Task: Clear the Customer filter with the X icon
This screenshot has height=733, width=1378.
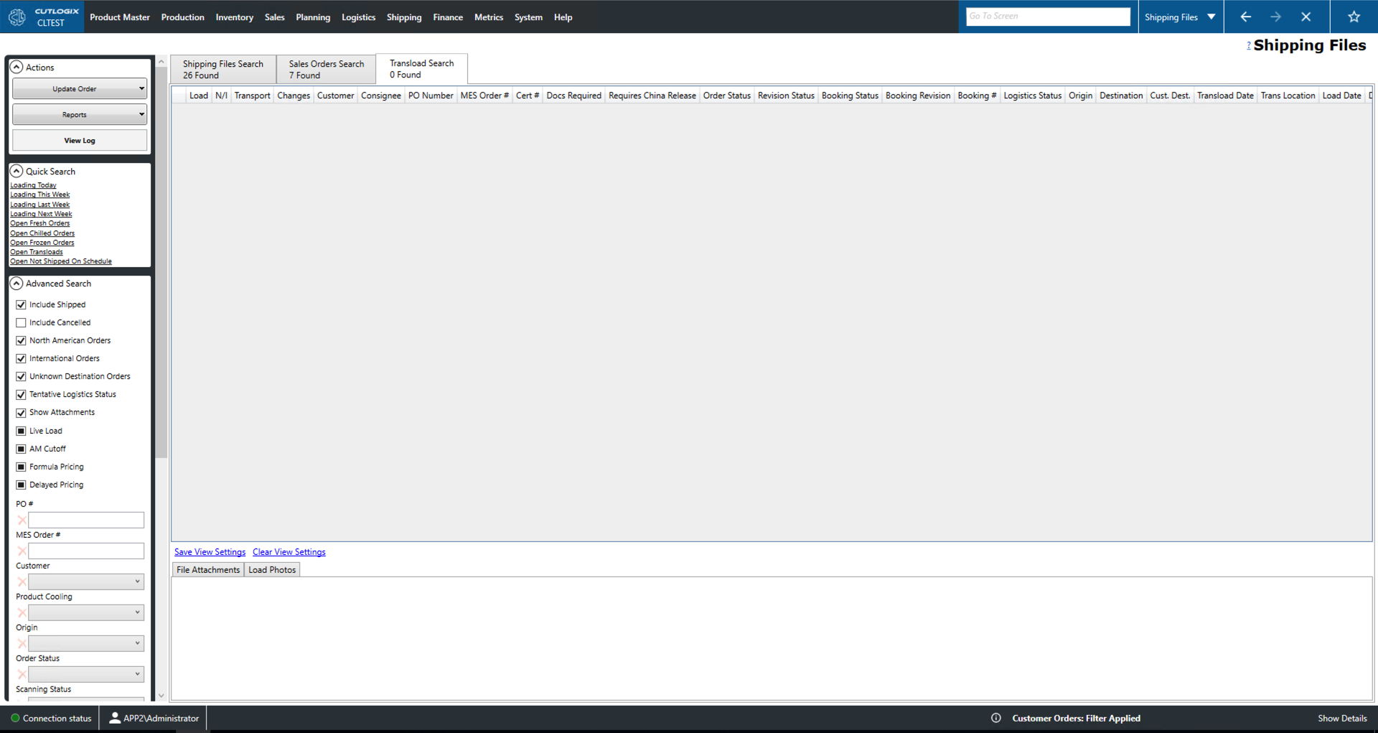Action: tap(21, 582)
